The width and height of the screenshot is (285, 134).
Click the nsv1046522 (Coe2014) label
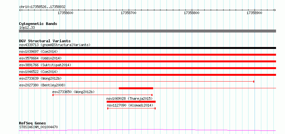point(38,72)
